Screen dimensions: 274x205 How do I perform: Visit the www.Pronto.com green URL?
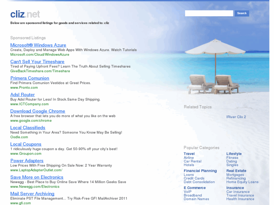pos(24,88)
